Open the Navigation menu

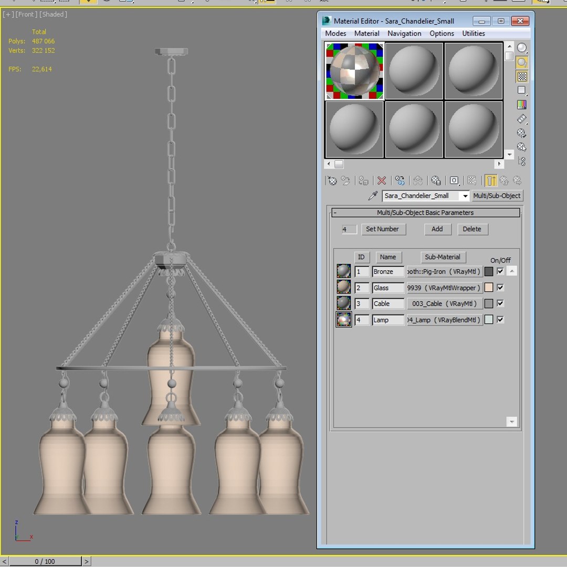(x=404, y=34)
